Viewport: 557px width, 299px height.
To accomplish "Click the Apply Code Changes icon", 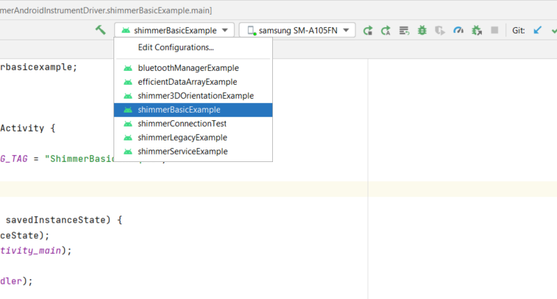I will (x=404, y=31).
